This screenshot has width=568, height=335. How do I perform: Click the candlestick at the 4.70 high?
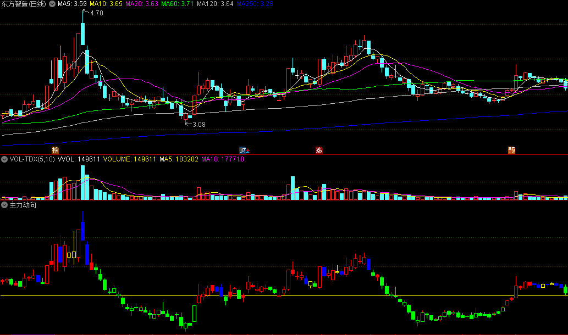(82, 33)
